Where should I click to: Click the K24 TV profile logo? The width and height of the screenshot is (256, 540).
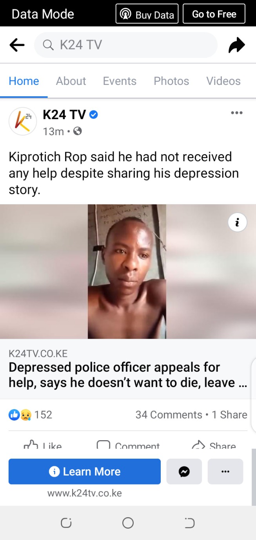pos(22,121)
